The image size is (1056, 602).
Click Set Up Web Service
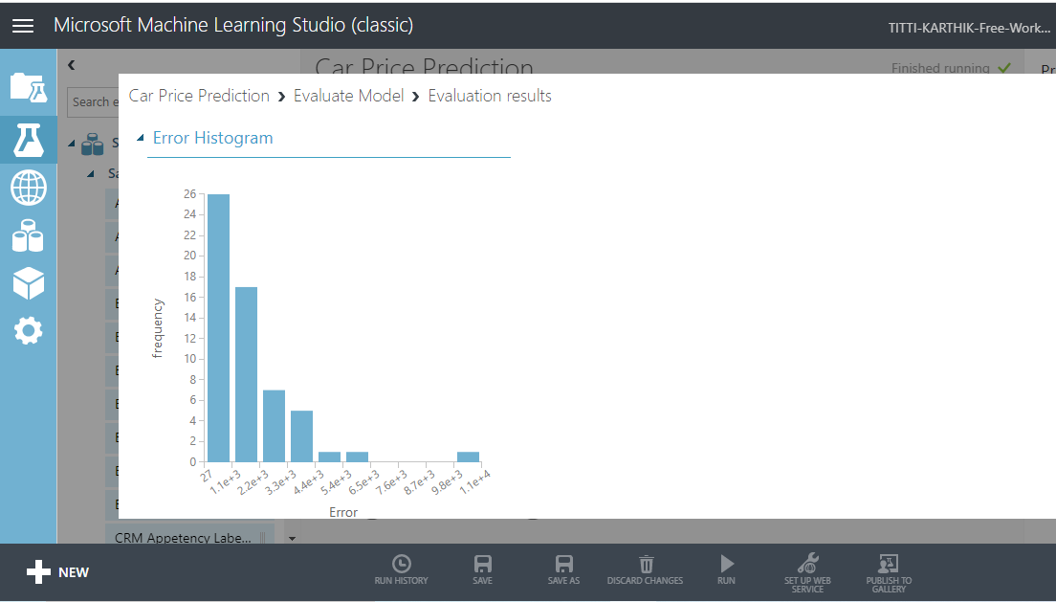807,572
